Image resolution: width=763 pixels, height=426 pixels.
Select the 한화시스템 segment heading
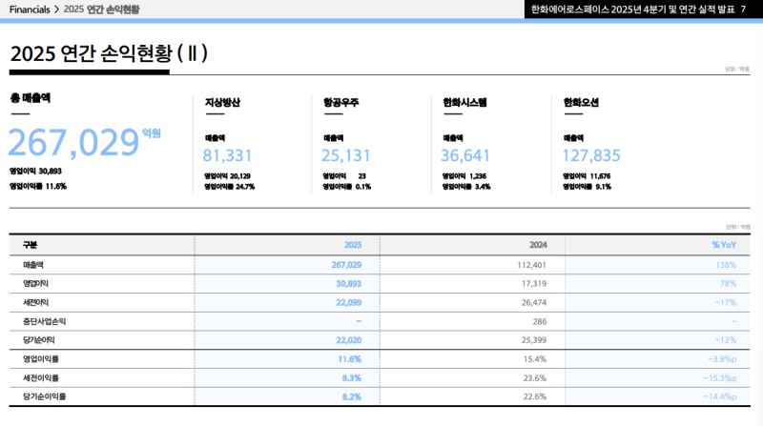tap(464, 102)
